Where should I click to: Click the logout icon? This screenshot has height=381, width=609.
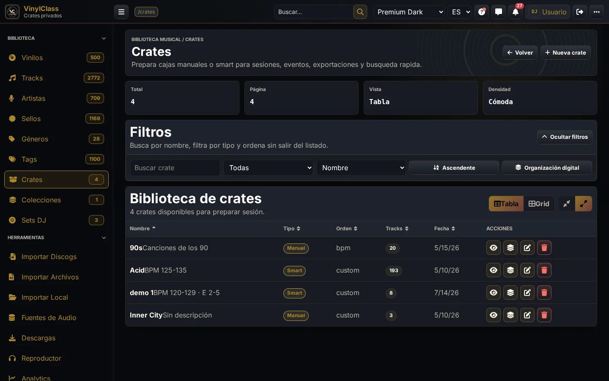(580, 12)
